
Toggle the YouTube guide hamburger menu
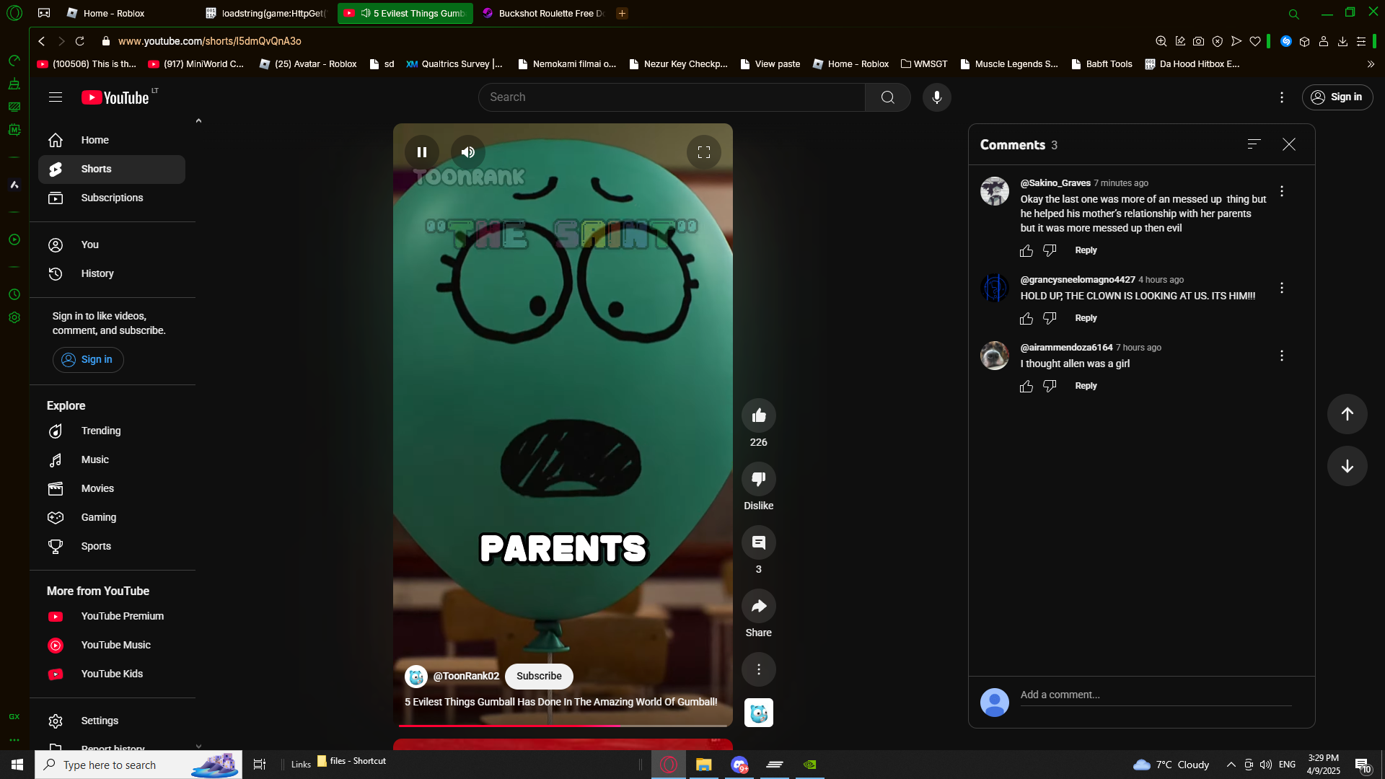pyautogui.click(x=56, y=97)
